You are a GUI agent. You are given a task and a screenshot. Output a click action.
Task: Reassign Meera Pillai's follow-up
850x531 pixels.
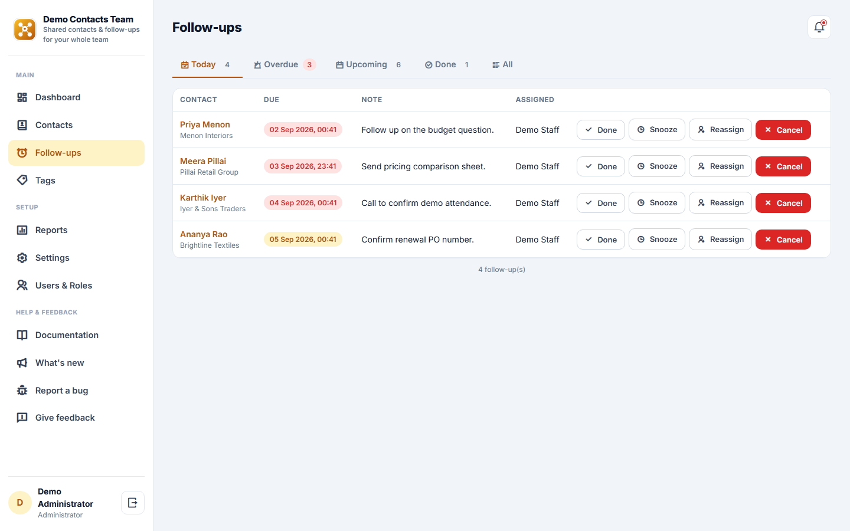[720, 166]
